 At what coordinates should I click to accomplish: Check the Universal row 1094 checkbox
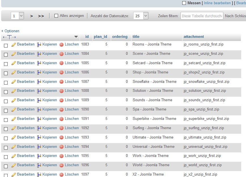pos(6,148)
